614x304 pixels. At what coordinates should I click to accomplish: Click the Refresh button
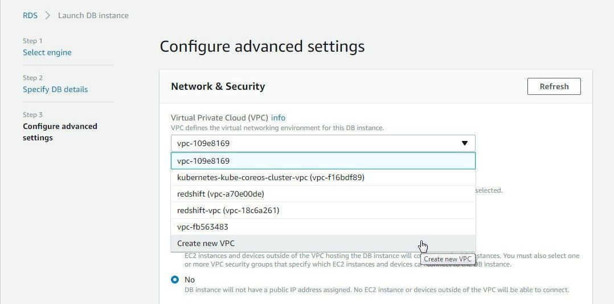tap(554, 86)
